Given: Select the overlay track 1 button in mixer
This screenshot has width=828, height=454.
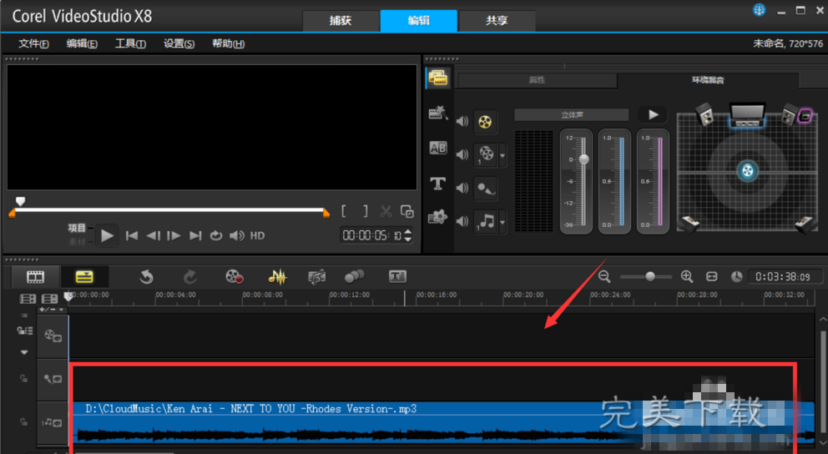Looking at the screenshot, I should pyautogui.click(x=485, y=154).
